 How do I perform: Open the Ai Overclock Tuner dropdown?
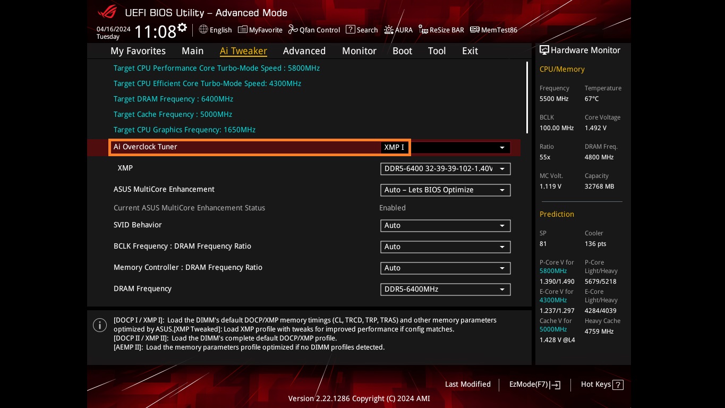pyautogui.click(x=446, y=147)
